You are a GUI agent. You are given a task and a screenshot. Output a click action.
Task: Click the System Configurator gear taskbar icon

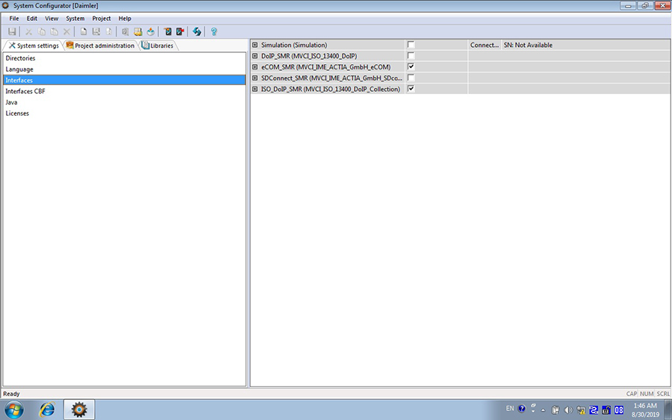[79, 409]
